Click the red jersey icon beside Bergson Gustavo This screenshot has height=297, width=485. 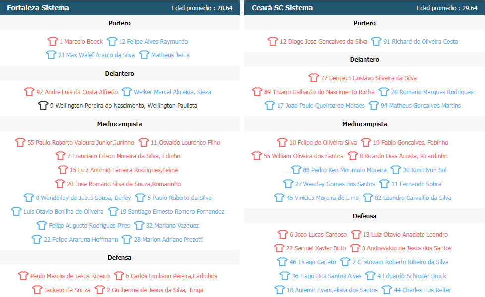[x=313, y=78]
